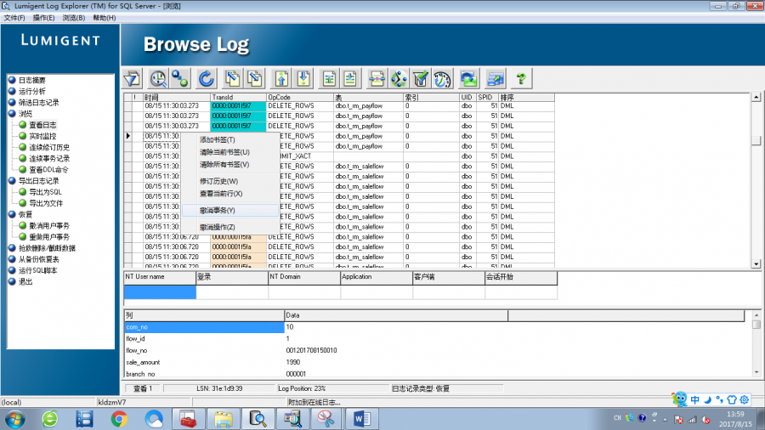
Task: Click the blue refresh arrow icon
Action: (x=207, y=78)
